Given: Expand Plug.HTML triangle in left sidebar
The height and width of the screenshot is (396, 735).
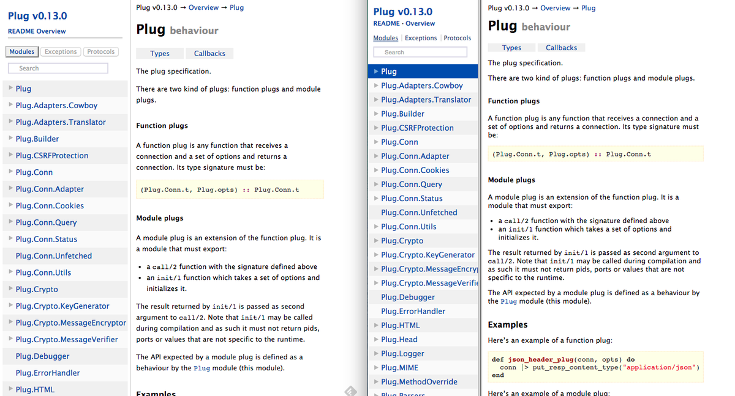Looking at the screenshot, I should pyautogui.click(x=11, y=389).
